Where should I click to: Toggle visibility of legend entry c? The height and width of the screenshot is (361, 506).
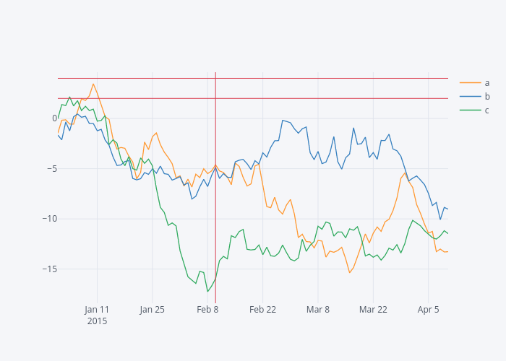point(486,110)
